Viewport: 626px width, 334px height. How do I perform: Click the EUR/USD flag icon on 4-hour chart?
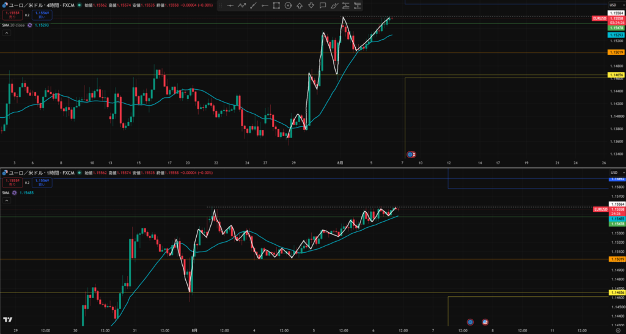(x=5, y=5)
